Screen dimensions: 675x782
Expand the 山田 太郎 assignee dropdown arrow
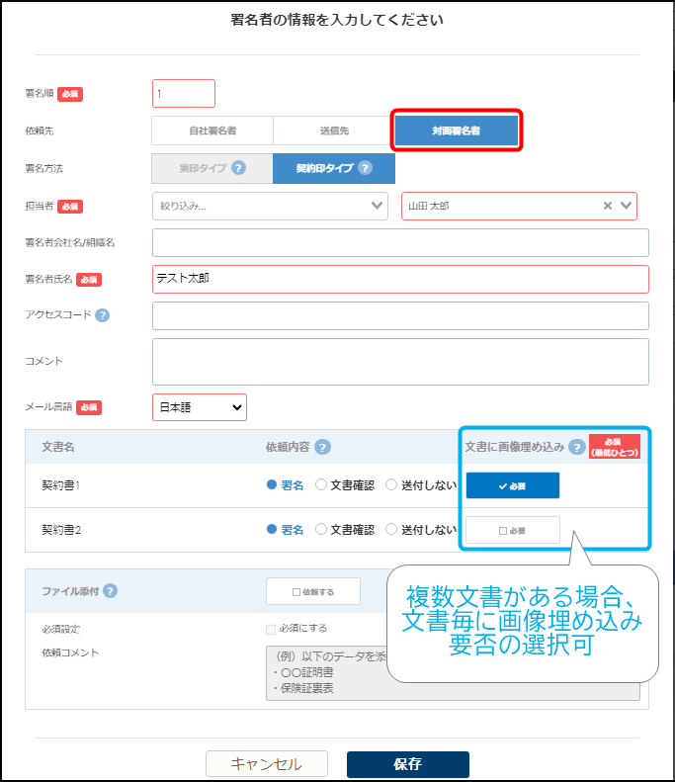pos(626,206)
